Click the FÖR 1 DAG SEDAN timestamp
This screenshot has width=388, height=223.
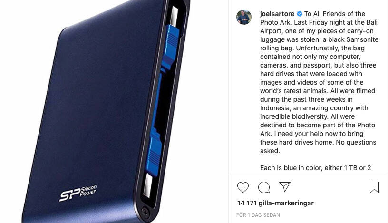coord(258,215)
